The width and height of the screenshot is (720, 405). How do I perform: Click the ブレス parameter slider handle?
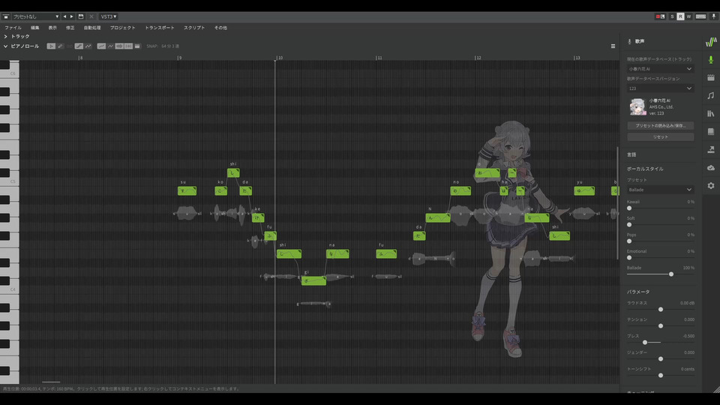coord(645,343)
